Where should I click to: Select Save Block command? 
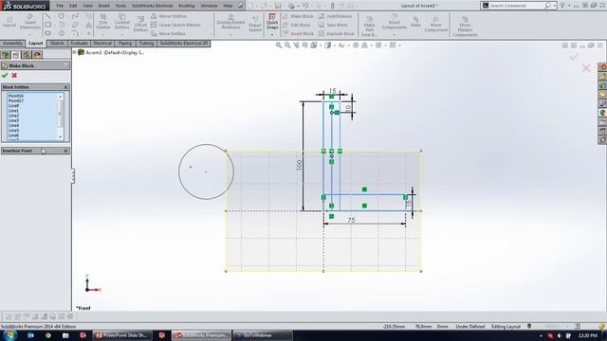(333, 25)
